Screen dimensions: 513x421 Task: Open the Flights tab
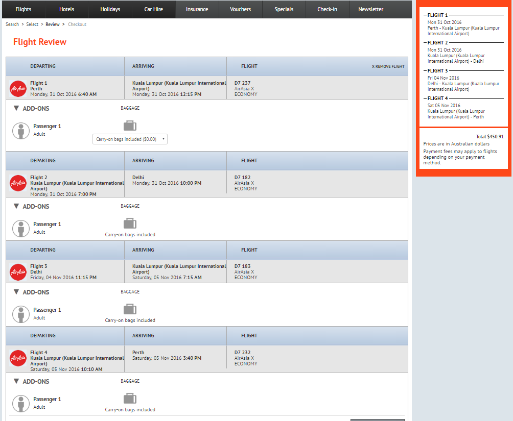(24, 9)
